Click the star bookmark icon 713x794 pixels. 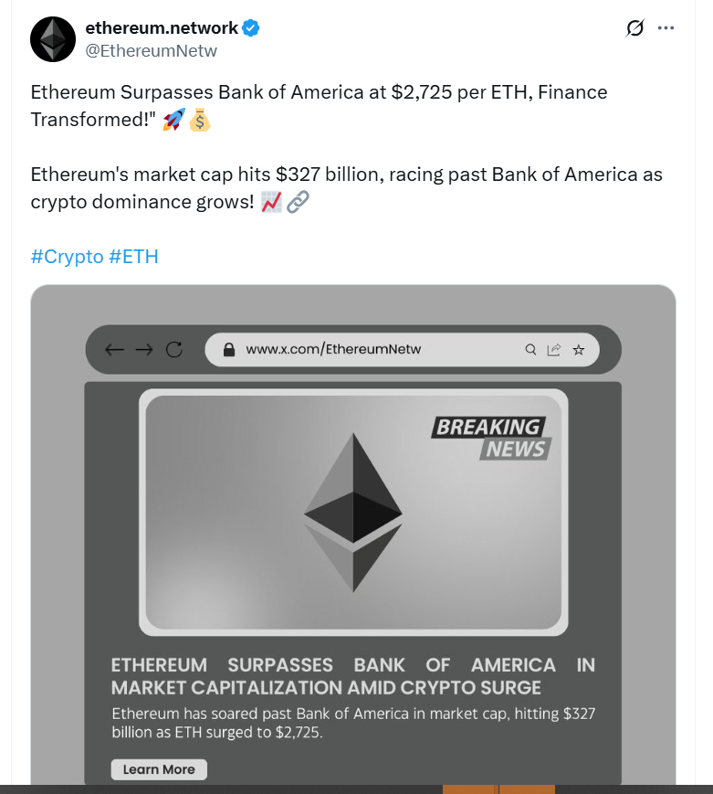pos(578,349)
